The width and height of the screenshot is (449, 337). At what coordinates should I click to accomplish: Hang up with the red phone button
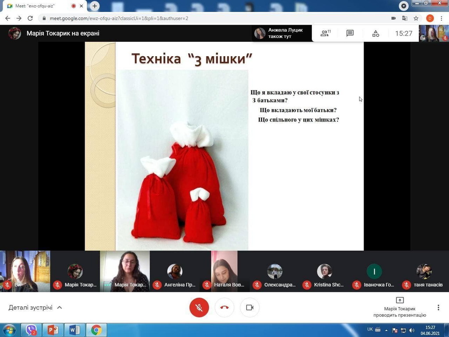click(x=224, y=308)
